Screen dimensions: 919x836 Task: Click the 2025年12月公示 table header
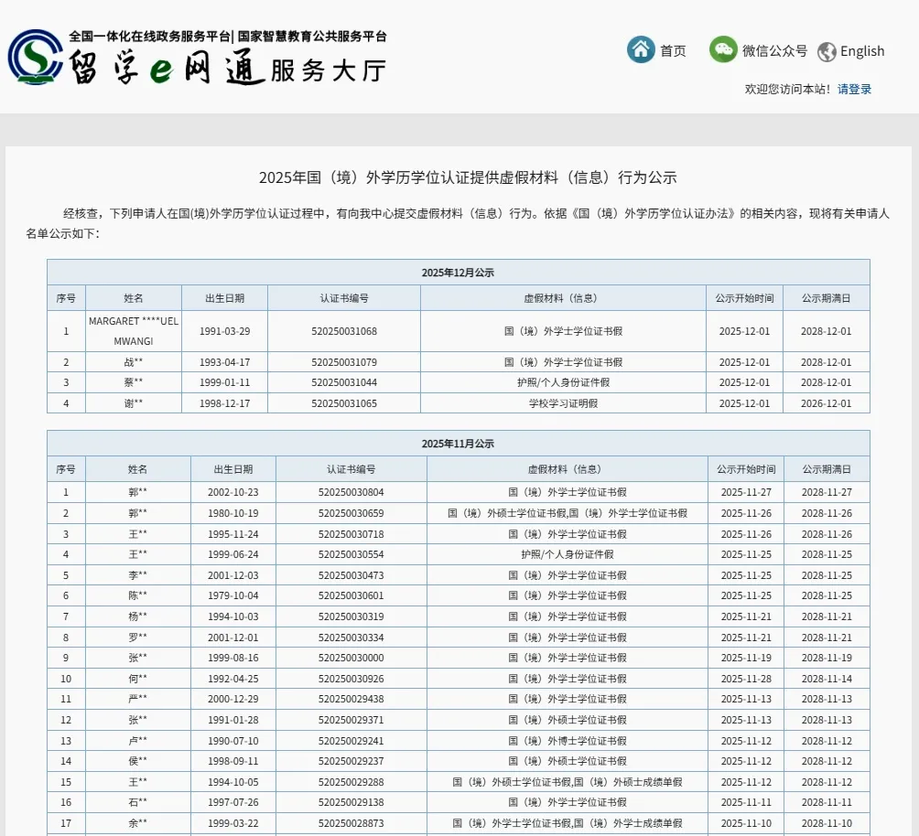pos(458,273)
